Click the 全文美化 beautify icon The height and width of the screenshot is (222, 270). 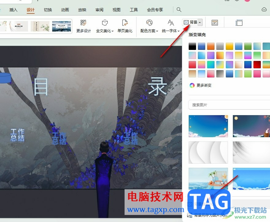[105, 23]
